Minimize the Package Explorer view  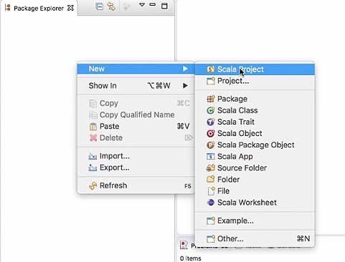[153, 4]
